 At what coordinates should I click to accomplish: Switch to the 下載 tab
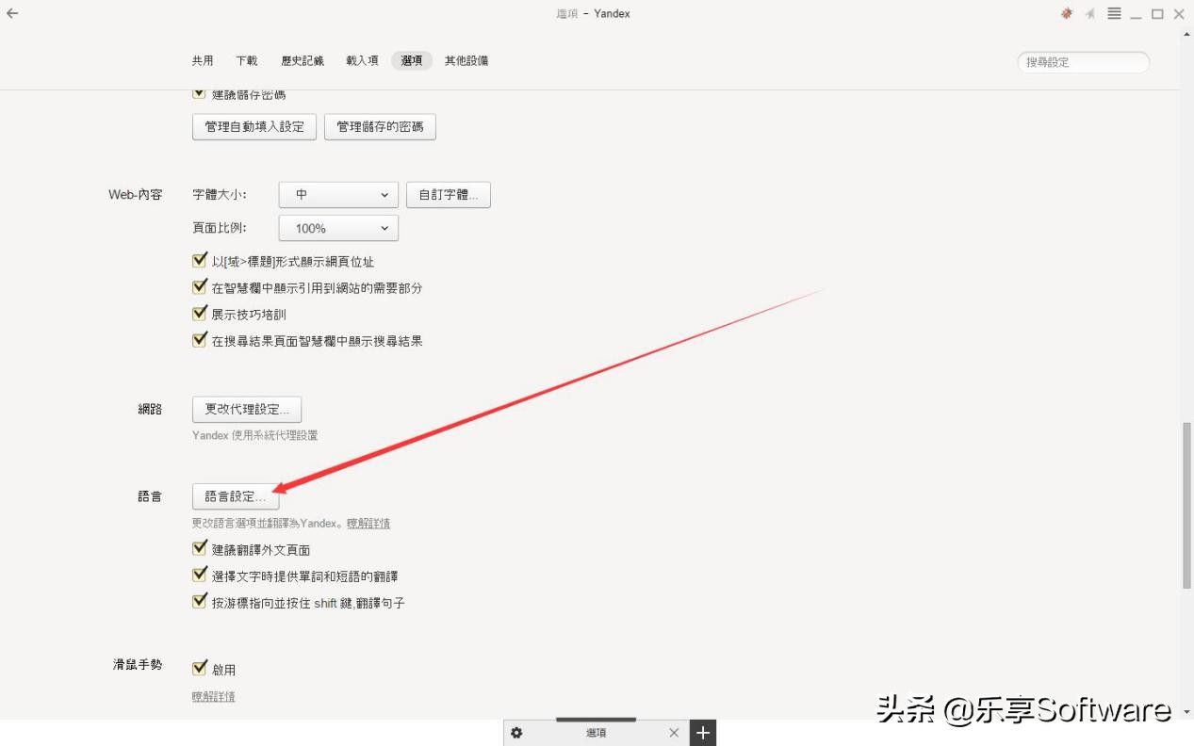pyautogui.click(x=247, y=59)
